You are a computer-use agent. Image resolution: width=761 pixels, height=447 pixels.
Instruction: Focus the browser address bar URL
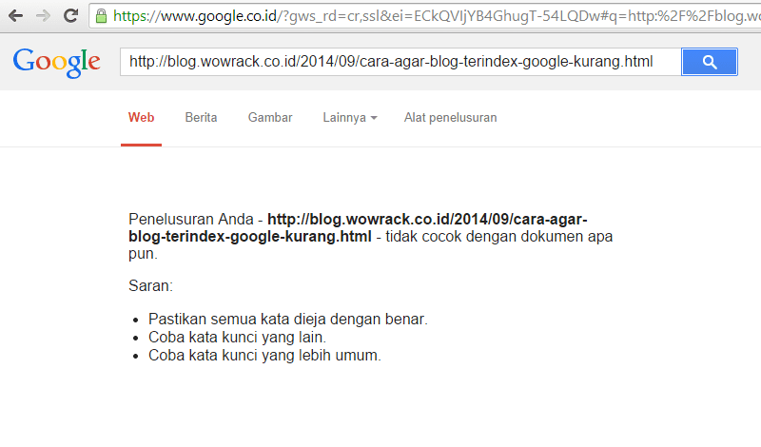point(436,16)
